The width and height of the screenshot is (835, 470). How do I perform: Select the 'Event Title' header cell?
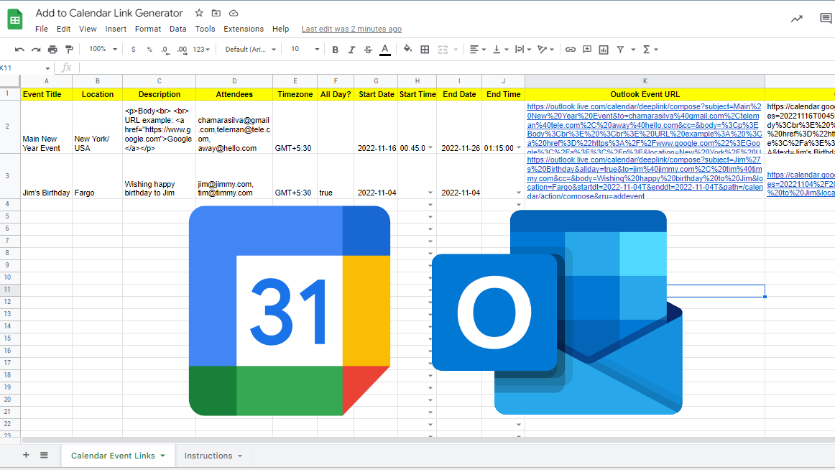[x=46, y=94]
